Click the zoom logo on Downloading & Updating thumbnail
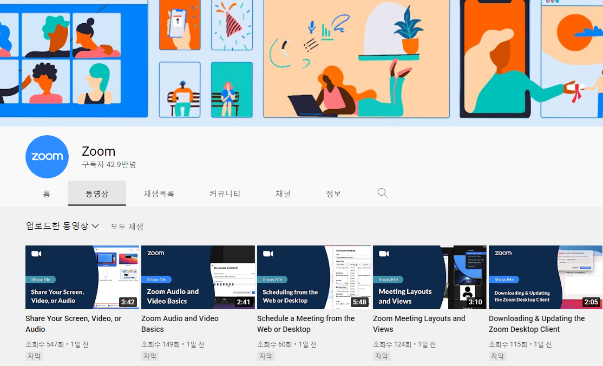This screenshot has width=603, height=366. (x=503, y=253)
